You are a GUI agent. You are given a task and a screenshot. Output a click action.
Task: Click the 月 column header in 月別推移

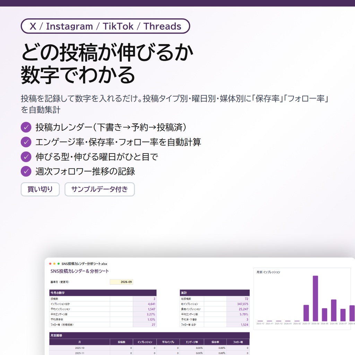point(79,342)
